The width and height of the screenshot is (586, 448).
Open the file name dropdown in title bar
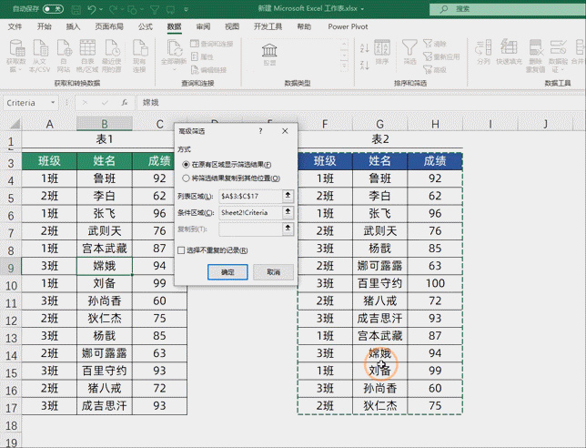coord(362,8)
